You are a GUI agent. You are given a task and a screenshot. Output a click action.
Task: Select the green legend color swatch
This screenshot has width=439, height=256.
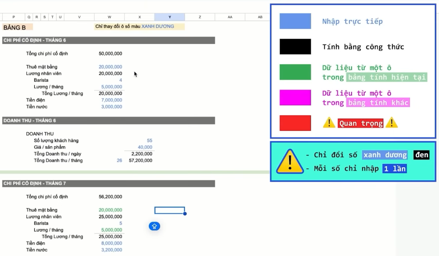point(295,72)
